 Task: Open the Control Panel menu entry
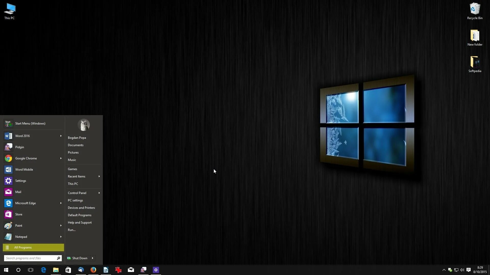click(77, 193)
